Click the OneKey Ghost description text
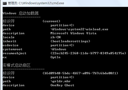Viewport: 128px width, 90px height. click(x=62, y=85)
